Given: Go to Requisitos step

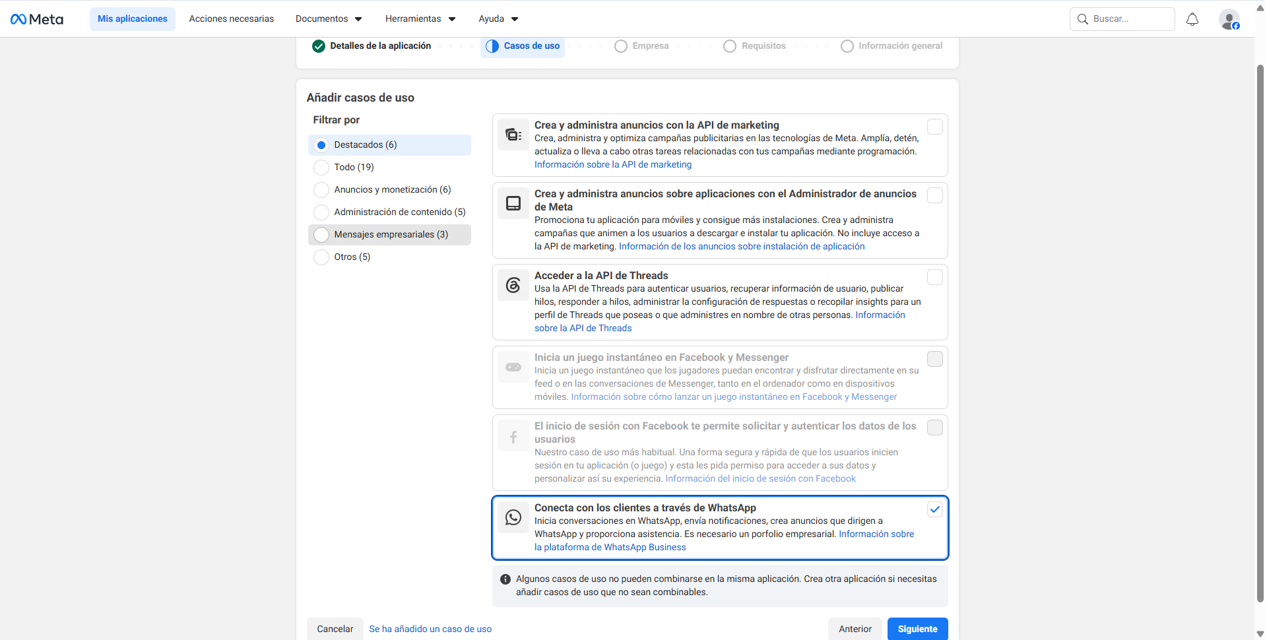Looking at the screenshot, I should 755,46.
